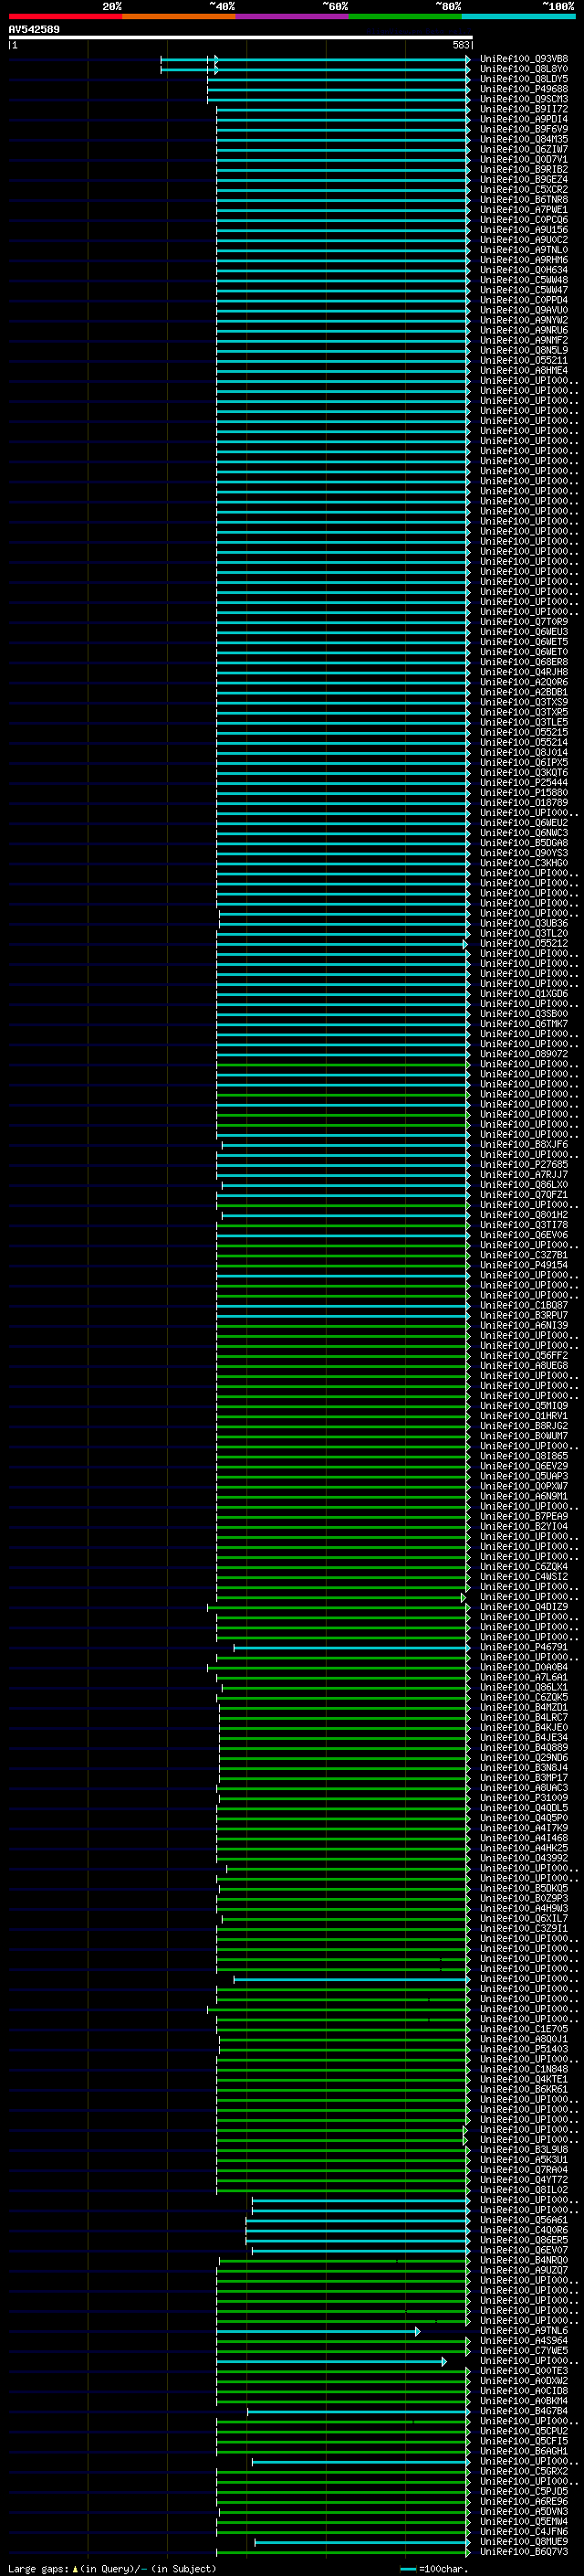The width and height of the screenshot is (584, 2576).
Task: Select hit UniRef100_A7PWE1
Action: point(524,210)
